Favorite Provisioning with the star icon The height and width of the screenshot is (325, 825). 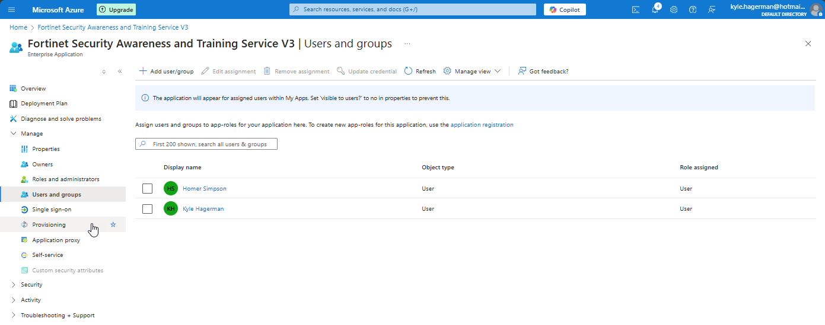[x=113, y=225]
